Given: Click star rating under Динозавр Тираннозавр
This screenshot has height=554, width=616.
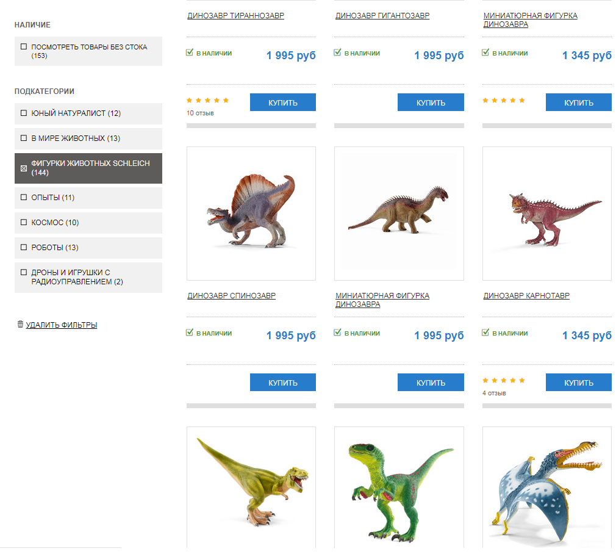Looking at the screenshot, I should click(207, 100).
